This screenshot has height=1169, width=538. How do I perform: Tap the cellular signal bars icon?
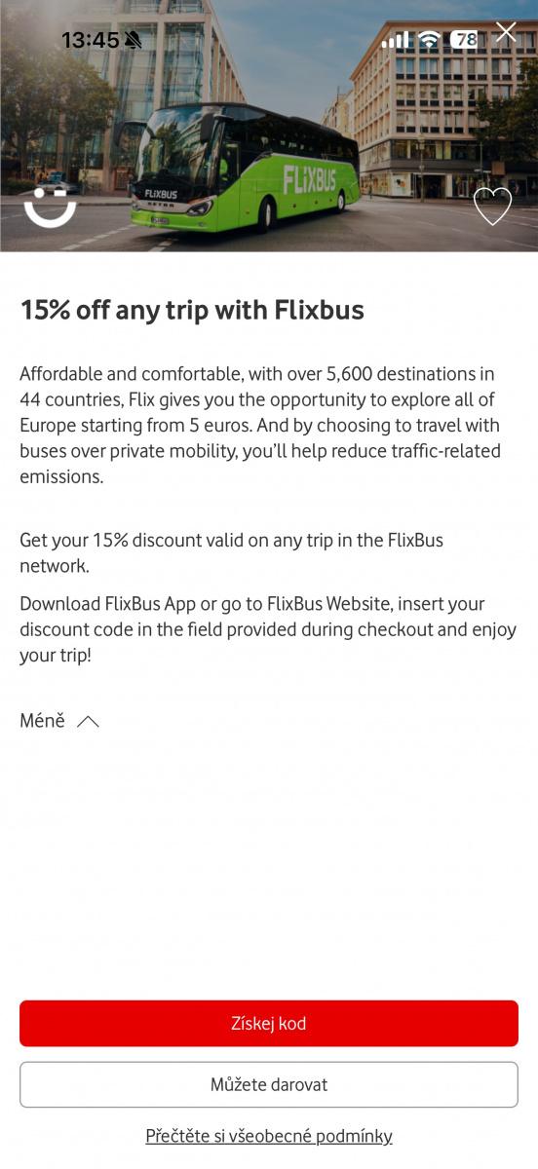(x=396, y=40)
